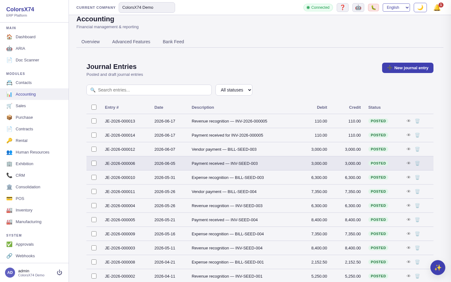The width and height of the screenshot is (451, 282).
Task: Open Approvals in System section
Action: 34,244
